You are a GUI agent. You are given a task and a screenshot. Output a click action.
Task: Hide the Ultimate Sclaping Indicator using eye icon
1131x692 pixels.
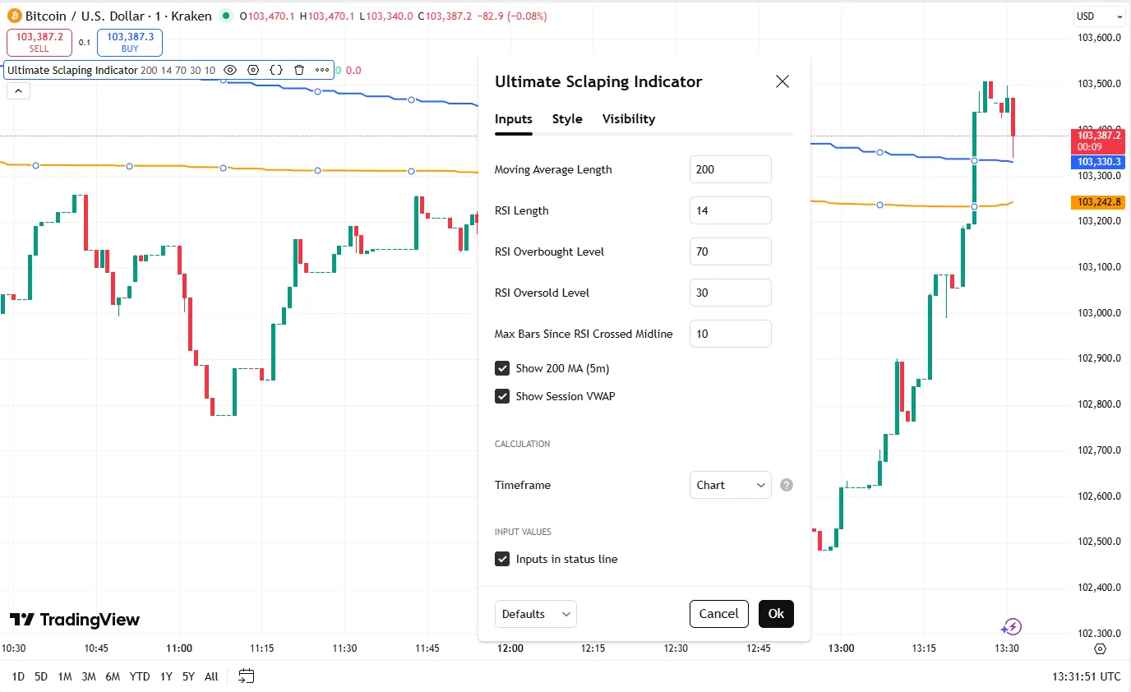230,71
